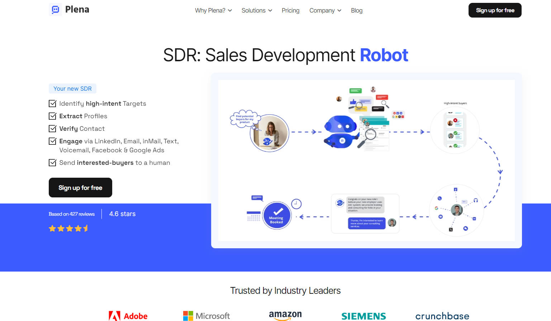This screenshot has height=321, width=551.
Task: Click the Your new SDR badge
Action: click(72, 88)
